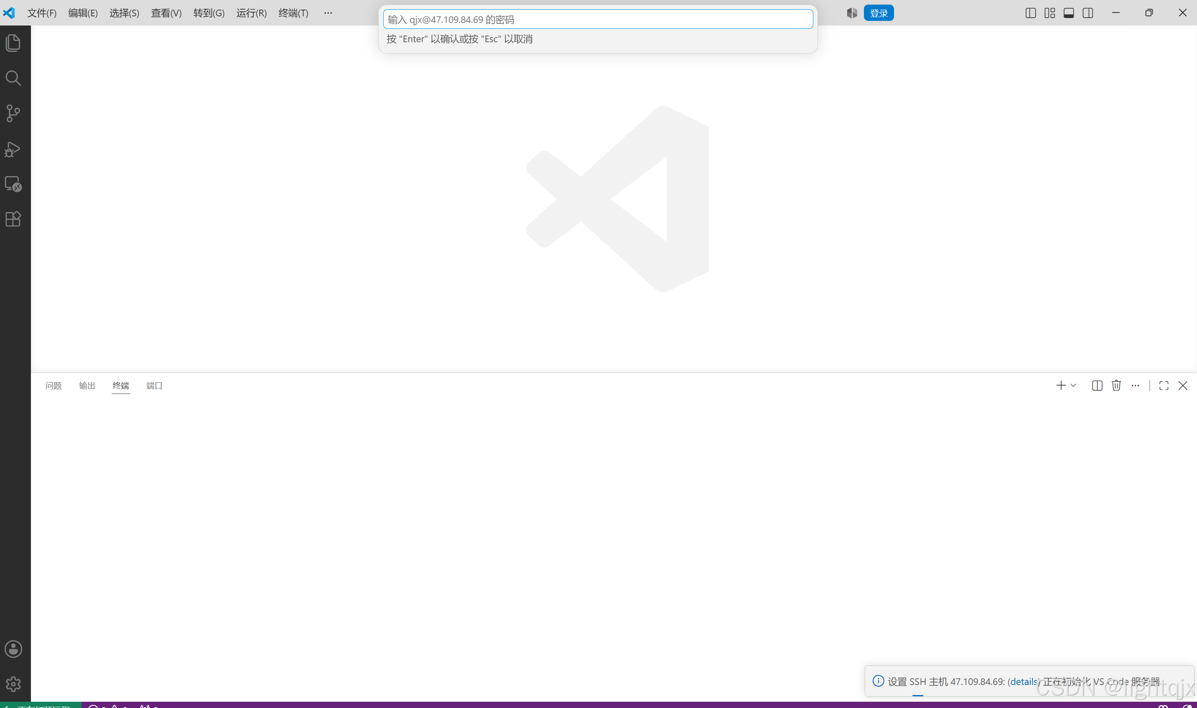Open the terminal panel more actions ellipsis
Image resolution: width=1197 pixels, height=708 pixels.
[1136, 386]
